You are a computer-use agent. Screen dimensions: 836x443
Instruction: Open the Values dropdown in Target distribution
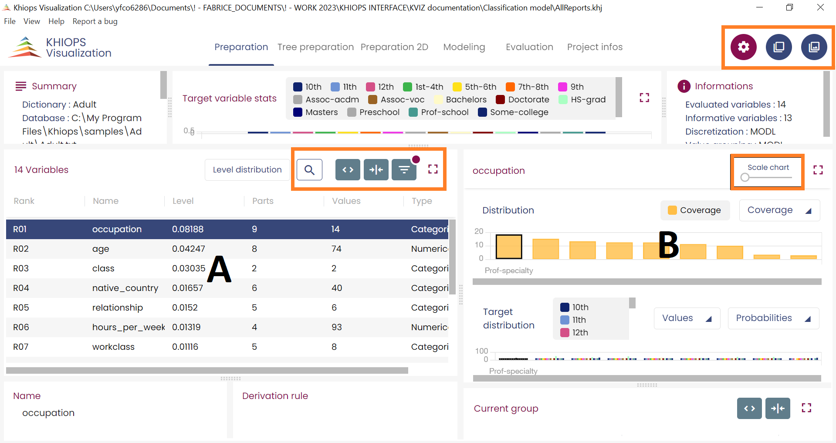pos(687,318)
